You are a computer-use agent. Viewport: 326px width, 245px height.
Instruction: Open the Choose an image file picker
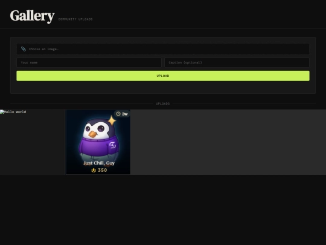(163, 49)
